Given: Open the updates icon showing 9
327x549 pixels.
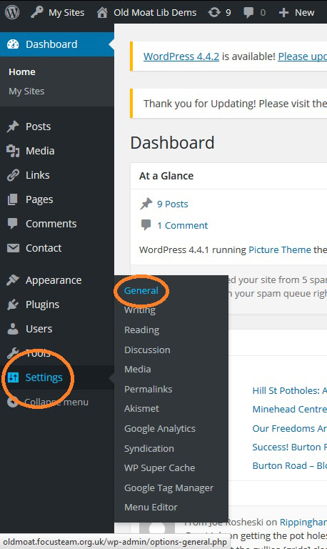Looking at the screenshot, I should click(x=219, y=13).
